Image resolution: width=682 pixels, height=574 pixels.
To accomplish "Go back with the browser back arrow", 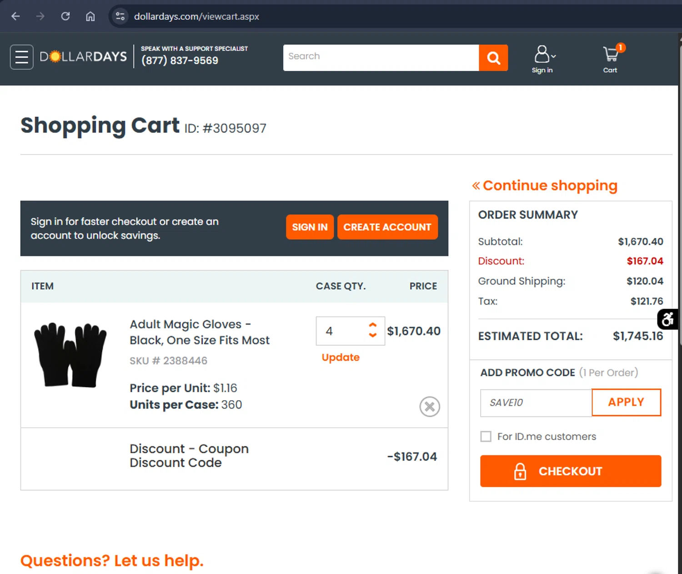I will 15,16.
